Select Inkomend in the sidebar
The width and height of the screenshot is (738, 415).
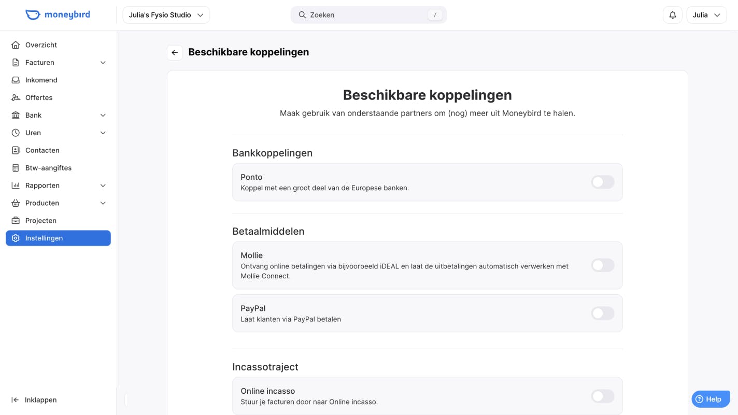(x=41, y=80)
